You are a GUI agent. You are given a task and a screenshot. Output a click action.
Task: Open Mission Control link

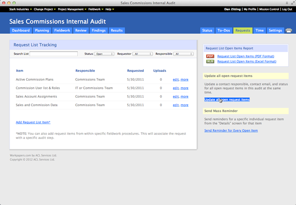click(269, 10)
